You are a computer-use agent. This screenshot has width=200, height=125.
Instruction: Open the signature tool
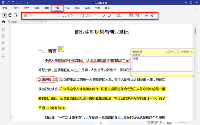(152, 15)
